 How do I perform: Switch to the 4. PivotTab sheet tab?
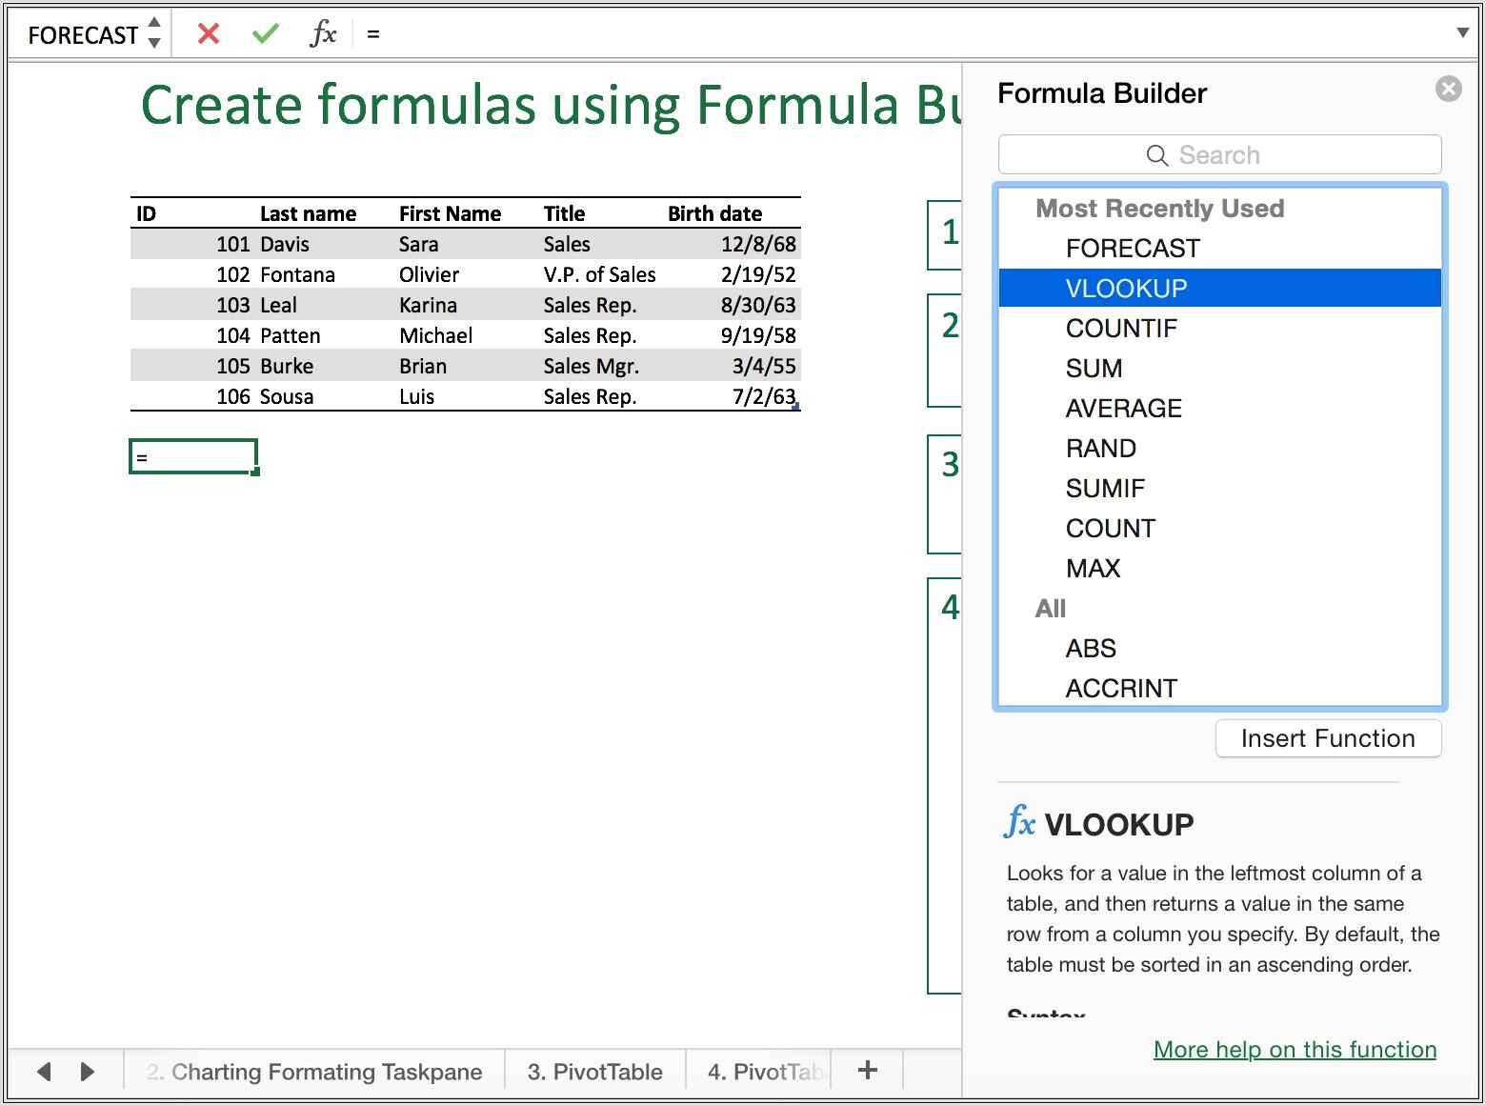(759, 1072)
